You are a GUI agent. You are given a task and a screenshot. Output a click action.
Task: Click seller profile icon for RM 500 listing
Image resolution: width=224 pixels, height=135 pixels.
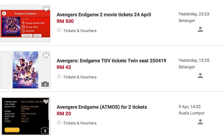pyautogui.click(x=200, y=29)
